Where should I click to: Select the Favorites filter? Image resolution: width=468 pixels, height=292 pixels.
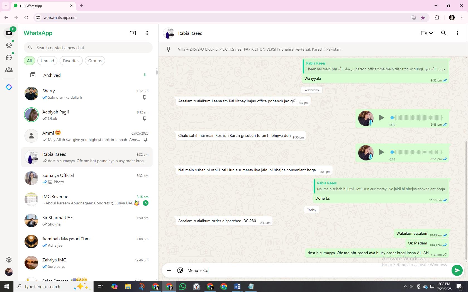(x=71, y=61)
